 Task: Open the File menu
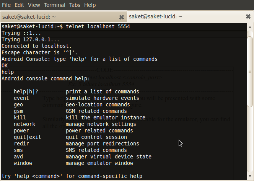[x=7, y=5]
